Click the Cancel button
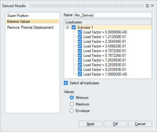 140,124
